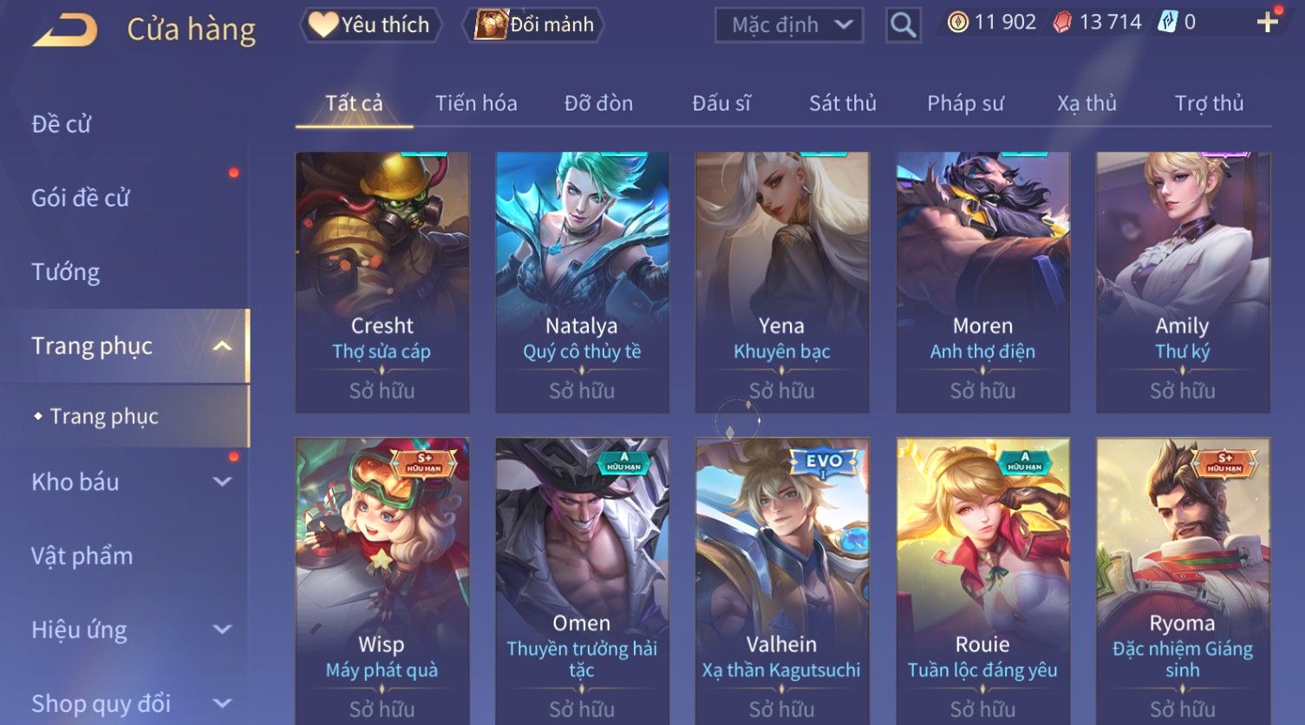
Task: Tap the blue voucher currency icon
Action: click(1167, 23)
